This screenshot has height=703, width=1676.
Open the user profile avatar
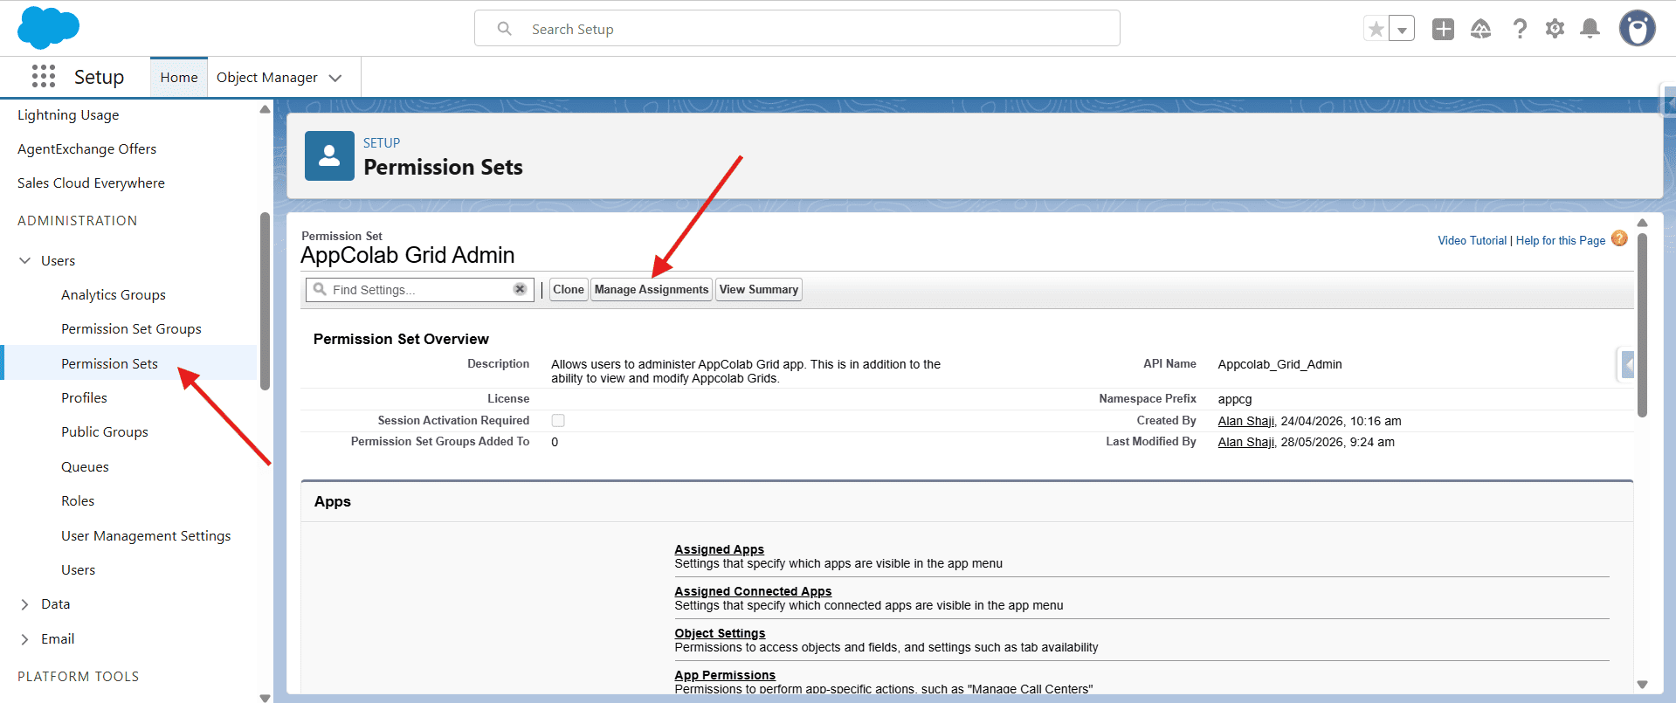click(x=1638, y=28)
